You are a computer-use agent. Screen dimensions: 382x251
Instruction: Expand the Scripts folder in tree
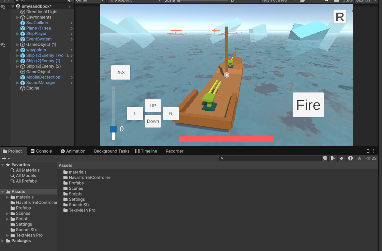click(x=8, y=219)
